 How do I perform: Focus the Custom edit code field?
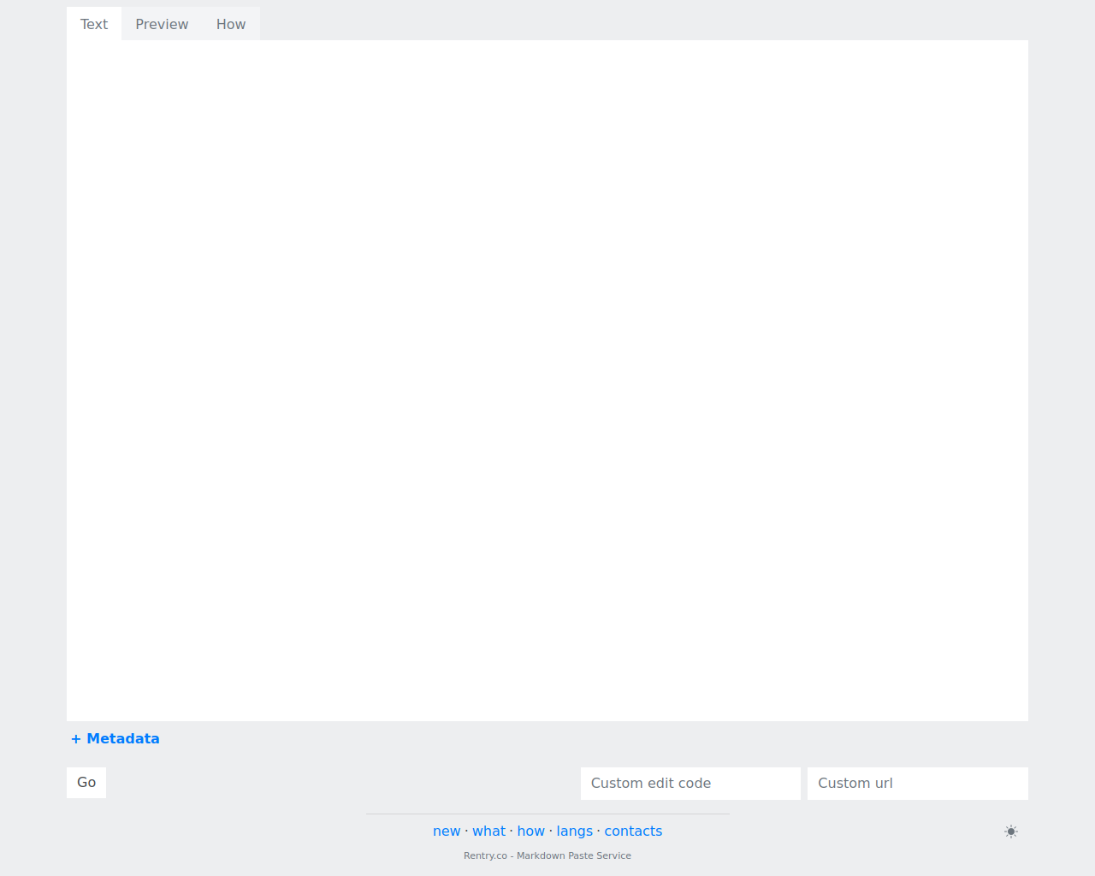(x=690, y=784)
